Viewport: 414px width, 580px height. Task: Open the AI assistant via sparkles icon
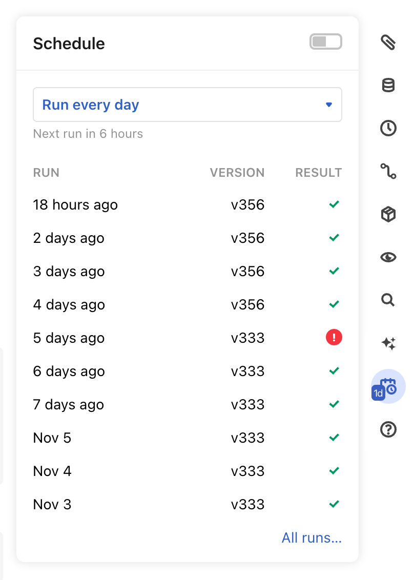(x=388, y=344)
